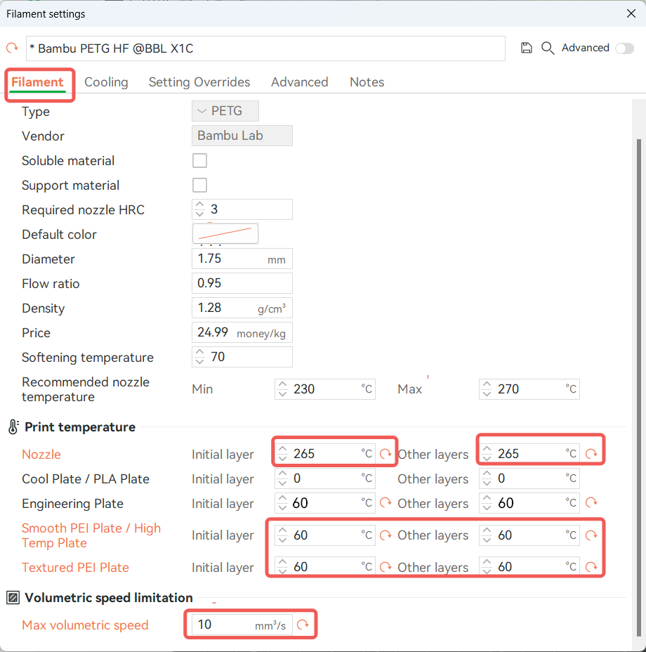Open settings search with the magnifier icon
This screenshot has height=652, width=646.
(x=548, y=48)
